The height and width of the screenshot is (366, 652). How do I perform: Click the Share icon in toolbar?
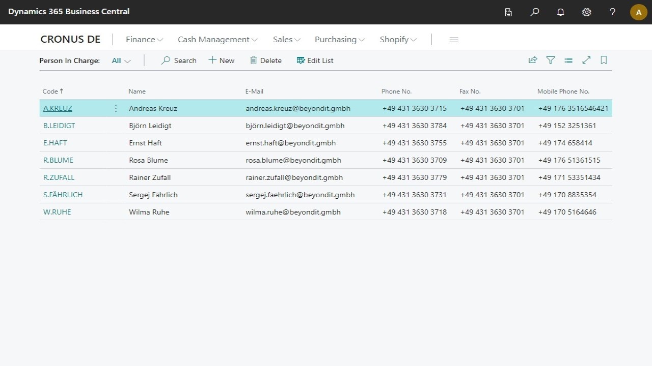[533, 60]
